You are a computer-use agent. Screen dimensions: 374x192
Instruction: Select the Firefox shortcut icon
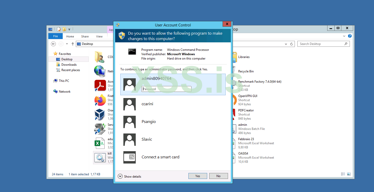100,100
